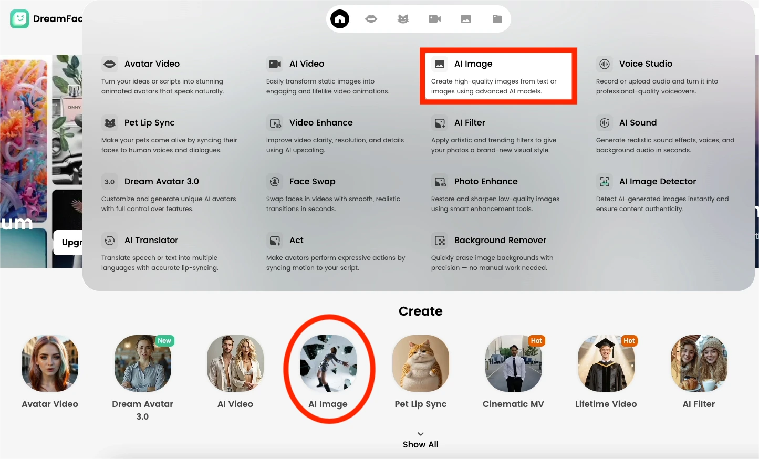
Task: Click the Voice Studio waveform icon
Action: coord(605,64)
